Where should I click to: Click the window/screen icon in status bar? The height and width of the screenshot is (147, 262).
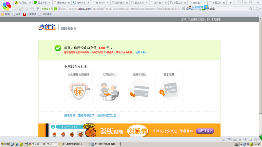pos(250,139)
